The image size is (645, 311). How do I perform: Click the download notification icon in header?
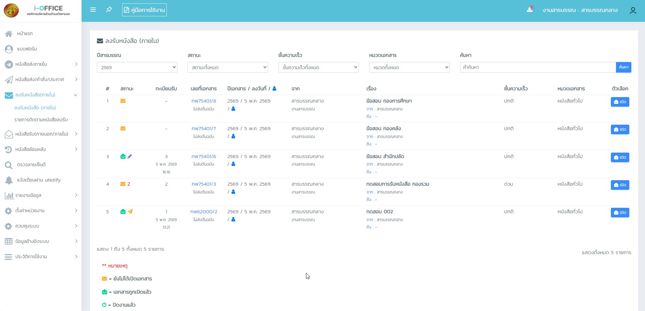[x=530, y=9]
